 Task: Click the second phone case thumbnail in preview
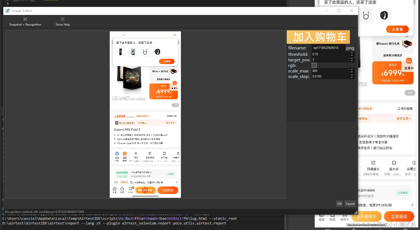(133, 52)
